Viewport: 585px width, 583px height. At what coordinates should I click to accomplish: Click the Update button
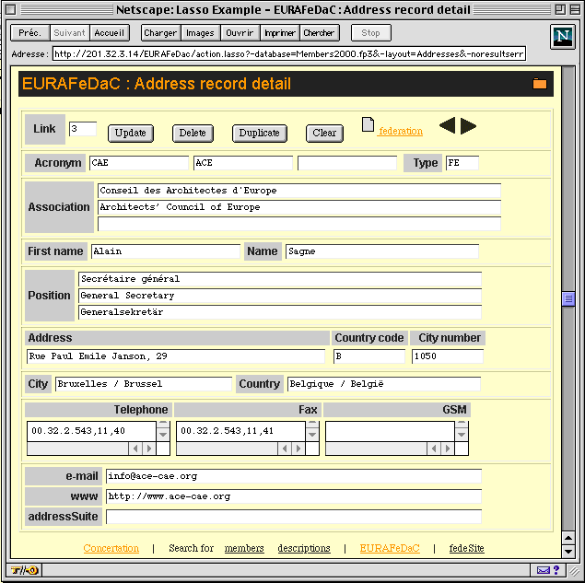coord(131,134)
